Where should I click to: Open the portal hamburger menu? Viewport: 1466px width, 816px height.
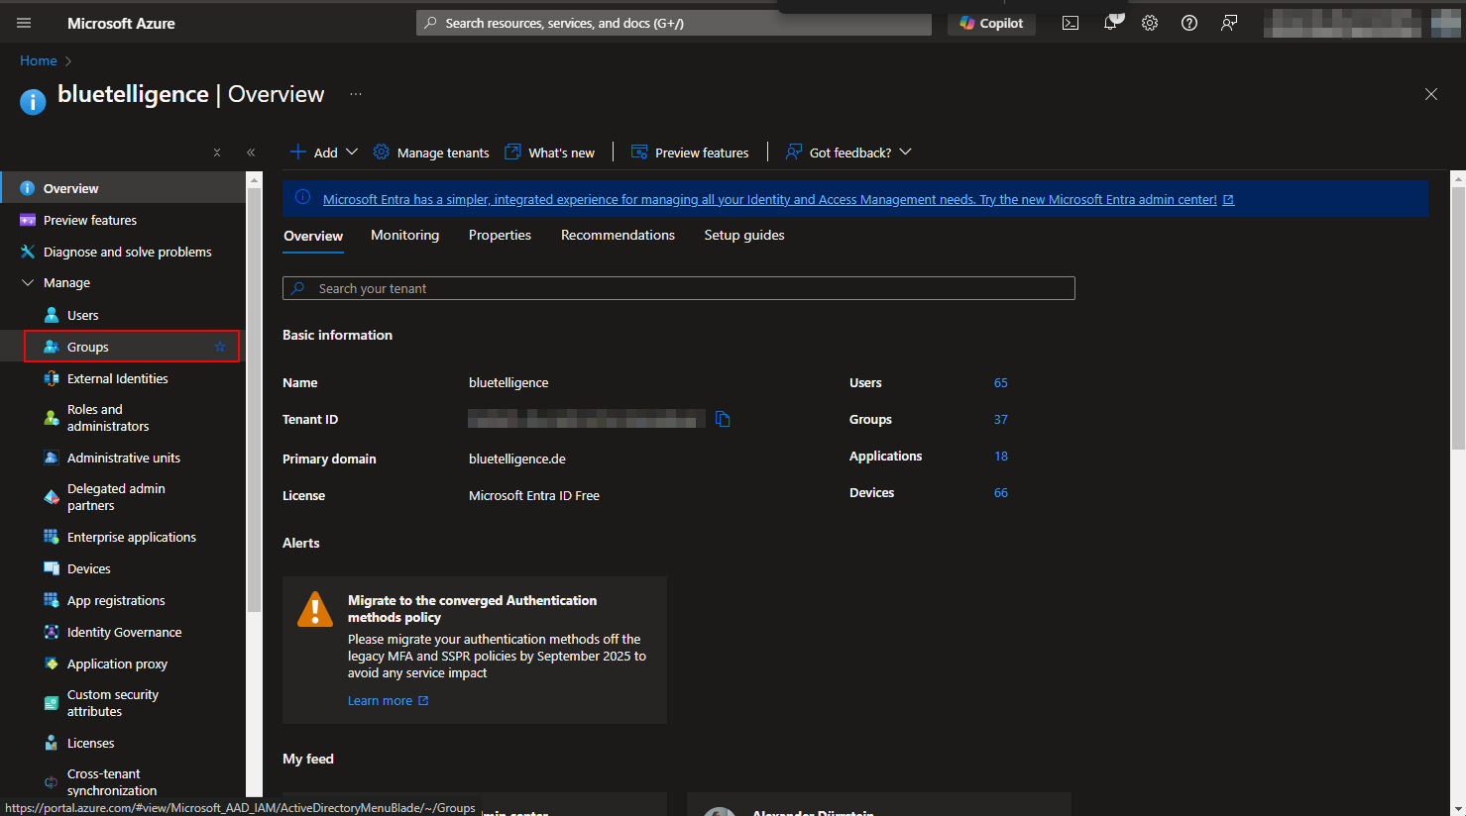point(24,23)
